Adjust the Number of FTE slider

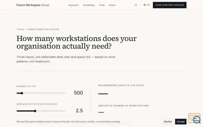pyautogui.click(x=41, y=93)
